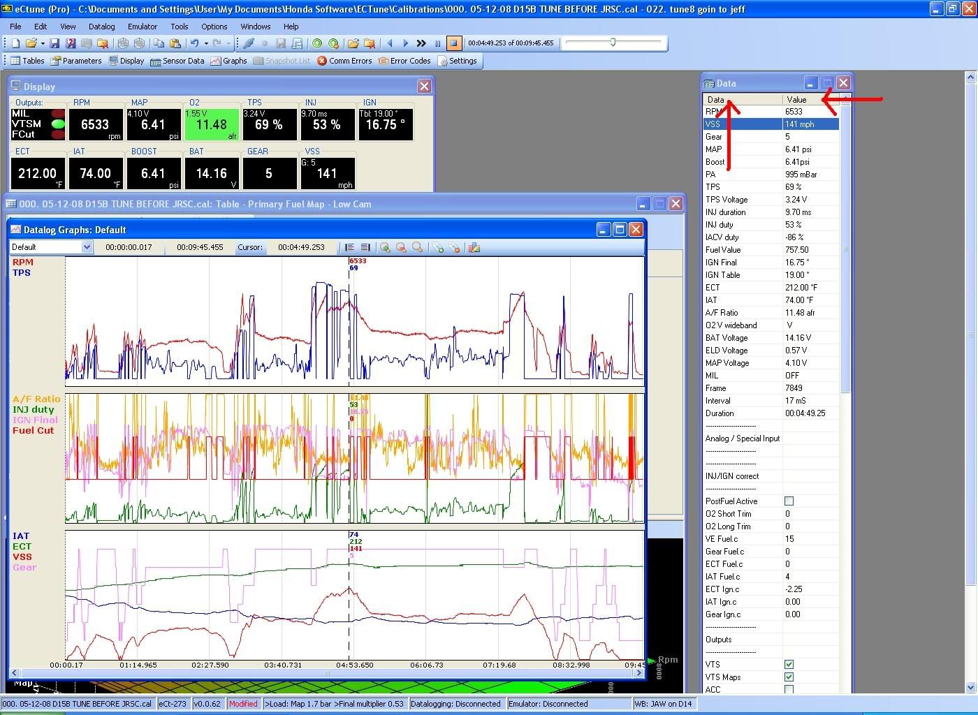Toggle PostFuel Active checkbox
Viewport: 978px width, 715px height.
[x=789, y=501]
